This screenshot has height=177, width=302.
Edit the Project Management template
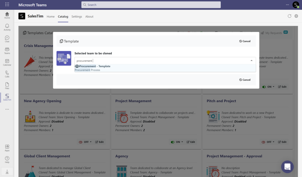191,142
